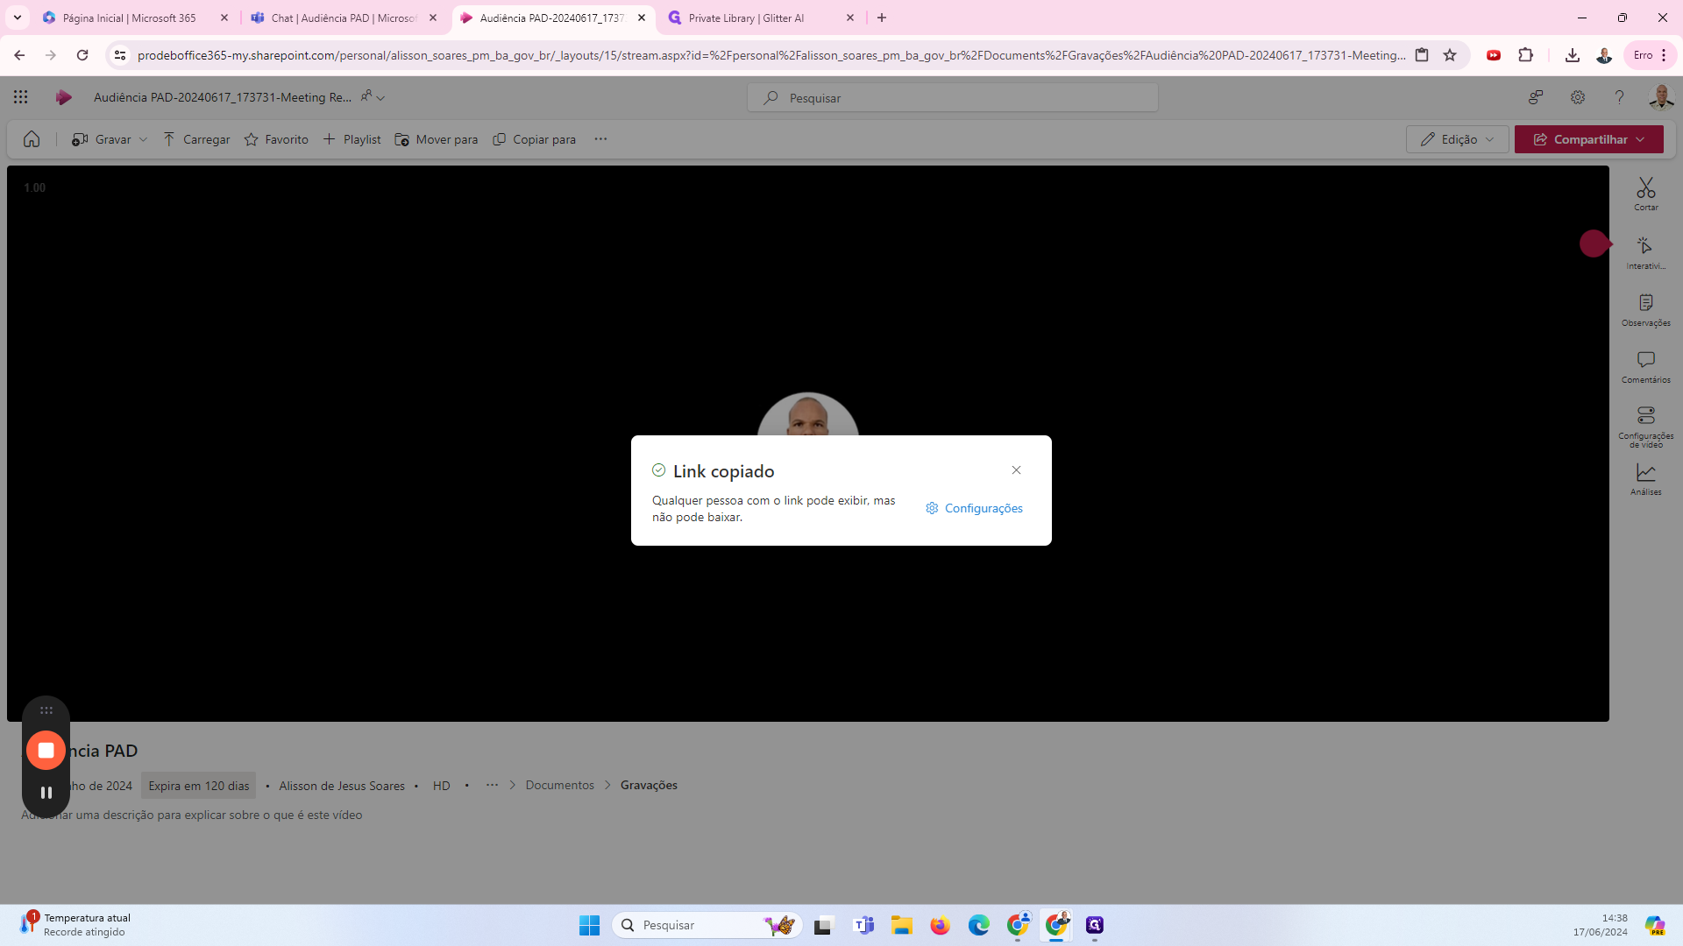Click the recorder widget move handle
This screenshot has width=1683, height=946.
coord(46,710)
